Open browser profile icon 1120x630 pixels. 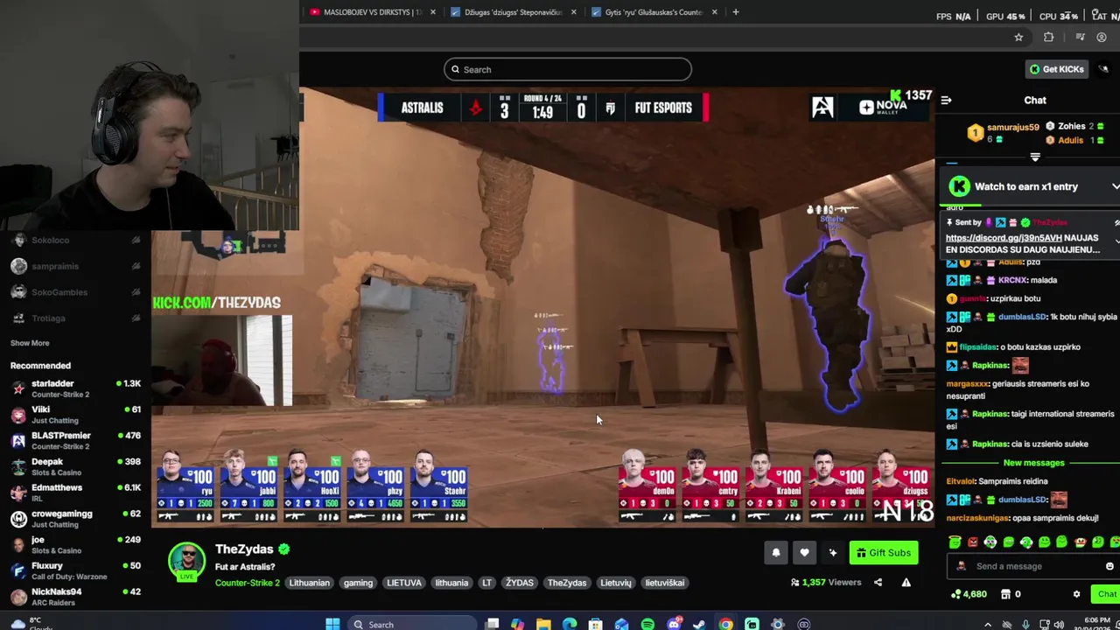(1102, 38)
